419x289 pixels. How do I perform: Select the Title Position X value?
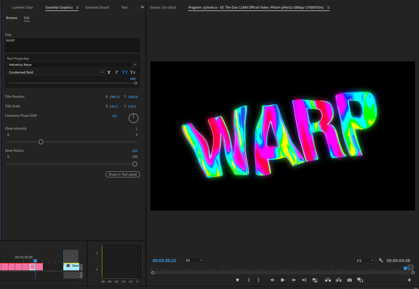click(115, 97)
